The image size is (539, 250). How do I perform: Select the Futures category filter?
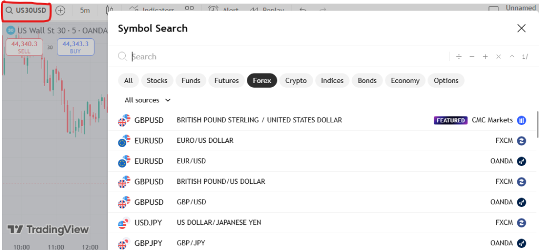click(x=226, y=80)
